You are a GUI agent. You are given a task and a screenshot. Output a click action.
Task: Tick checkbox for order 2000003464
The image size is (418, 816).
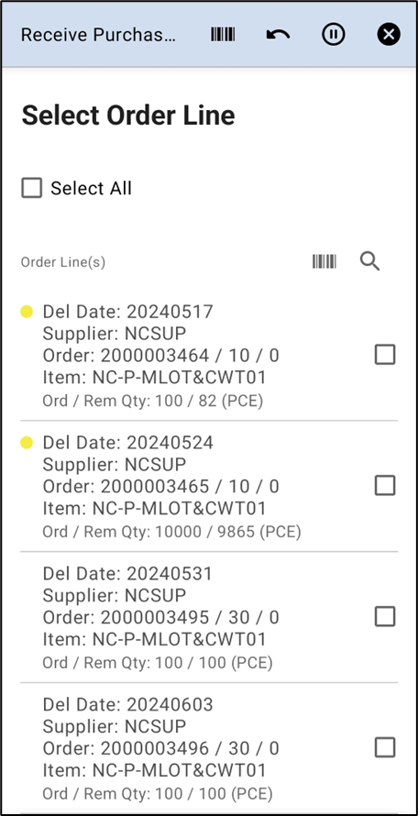pos(385,355)
